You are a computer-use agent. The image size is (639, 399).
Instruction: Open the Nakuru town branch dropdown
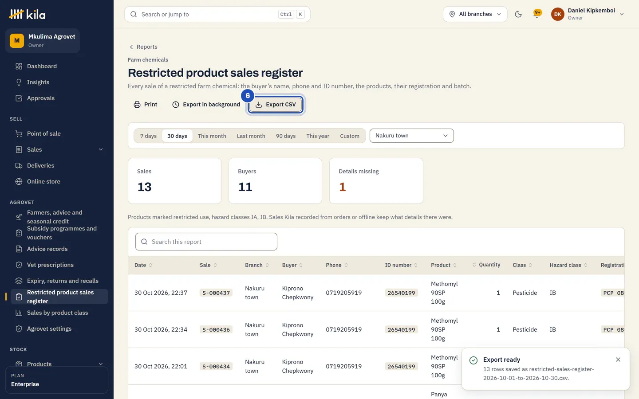(412, 136)
